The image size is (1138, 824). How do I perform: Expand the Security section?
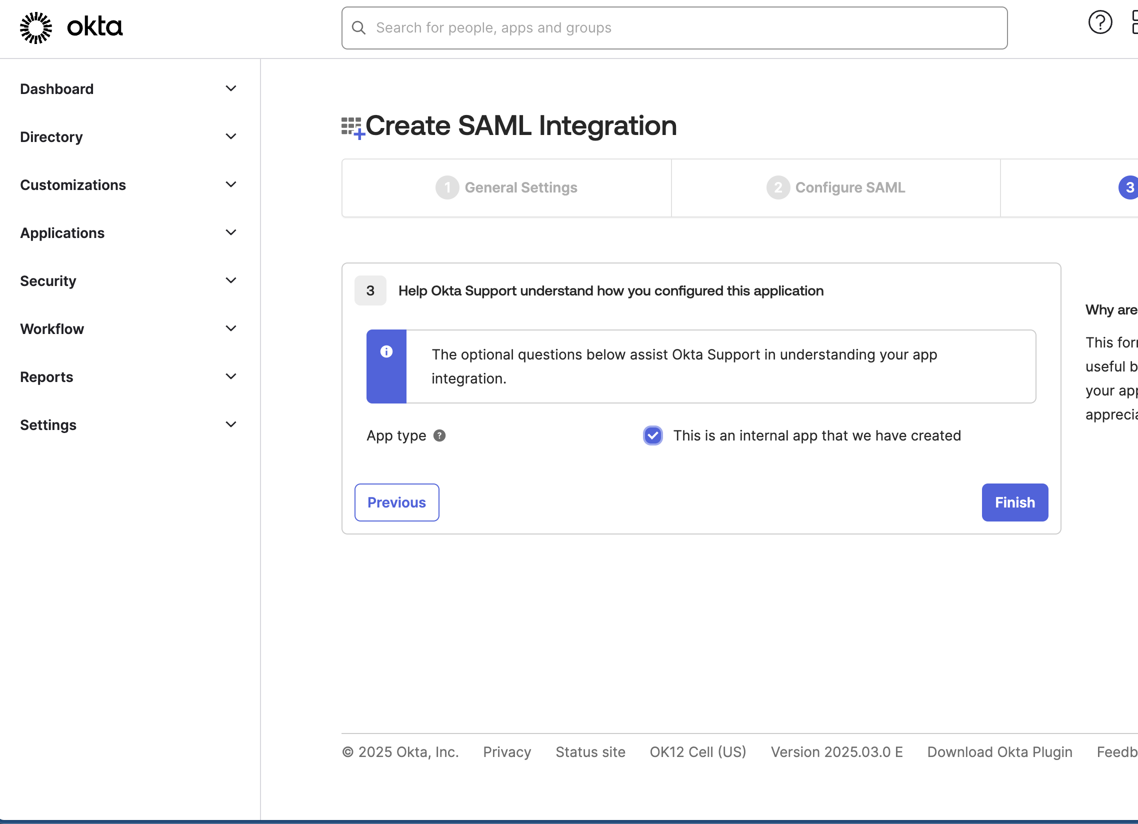(x=231, y=280)
